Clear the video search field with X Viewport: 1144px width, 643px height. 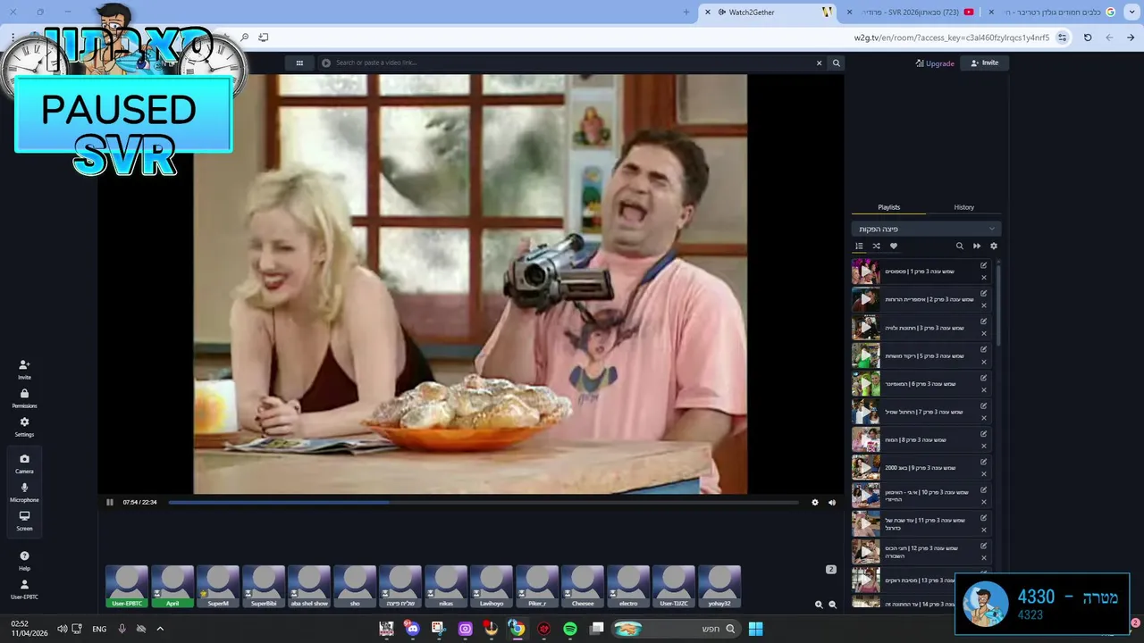tap(819, 63)
